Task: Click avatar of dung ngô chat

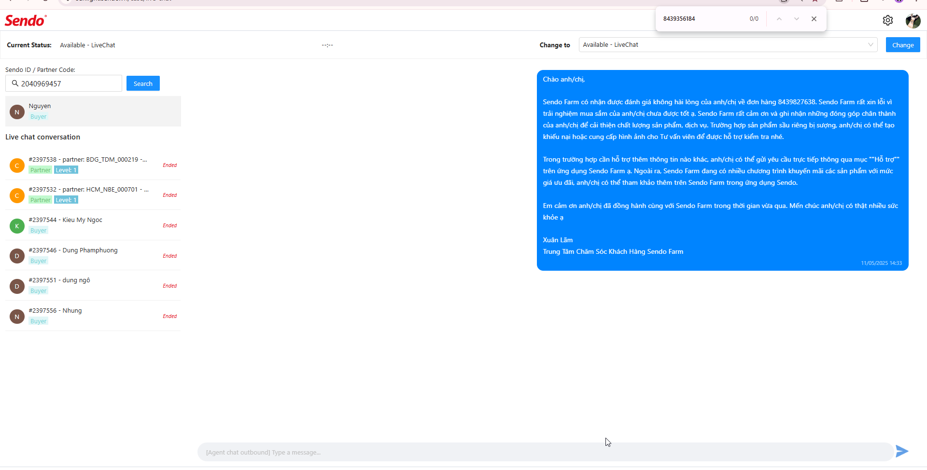Action: (17, 286)
